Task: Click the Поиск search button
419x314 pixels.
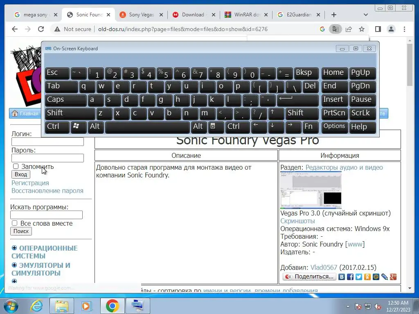Action: click(x=21, y=231)
